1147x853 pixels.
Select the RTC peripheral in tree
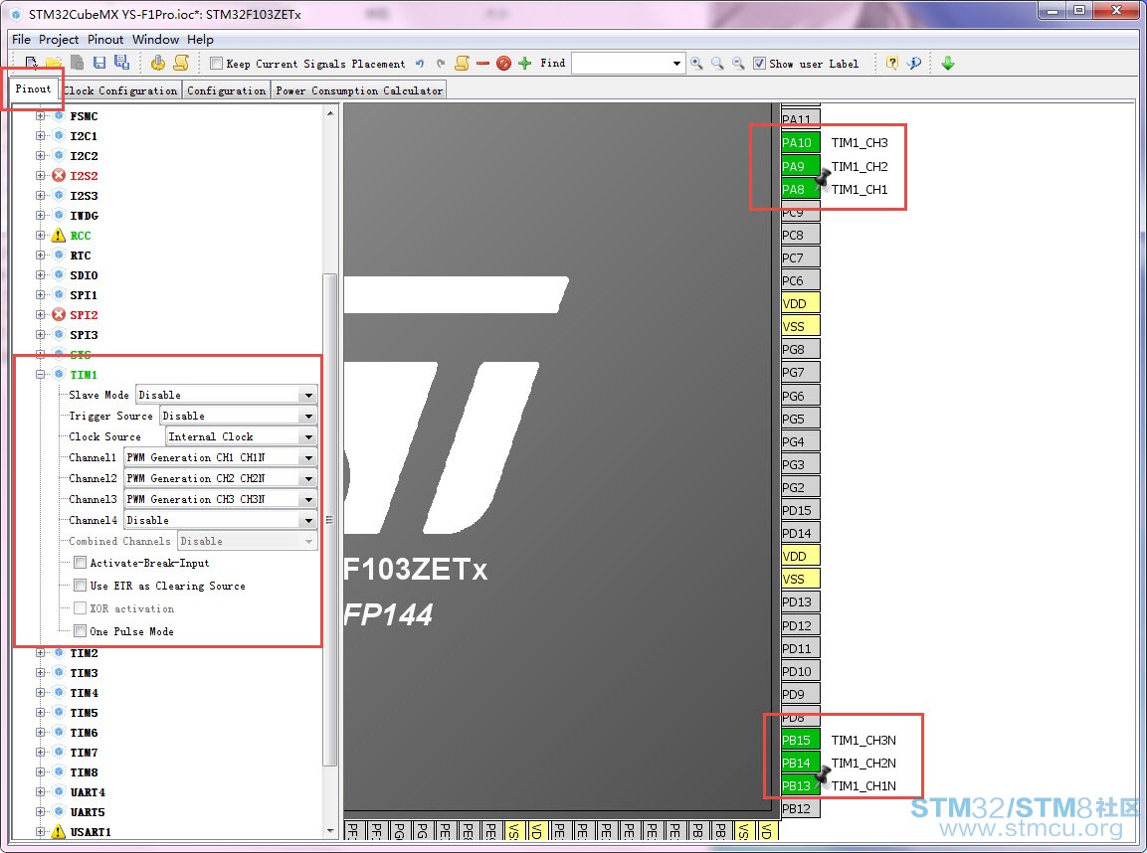tap(81, 256)
